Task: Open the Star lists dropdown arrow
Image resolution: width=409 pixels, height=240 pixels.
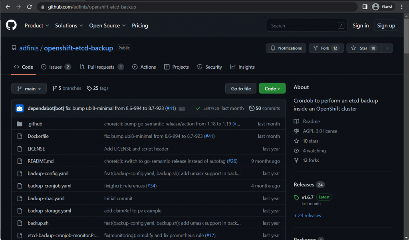Action: (x=387, y=48)
